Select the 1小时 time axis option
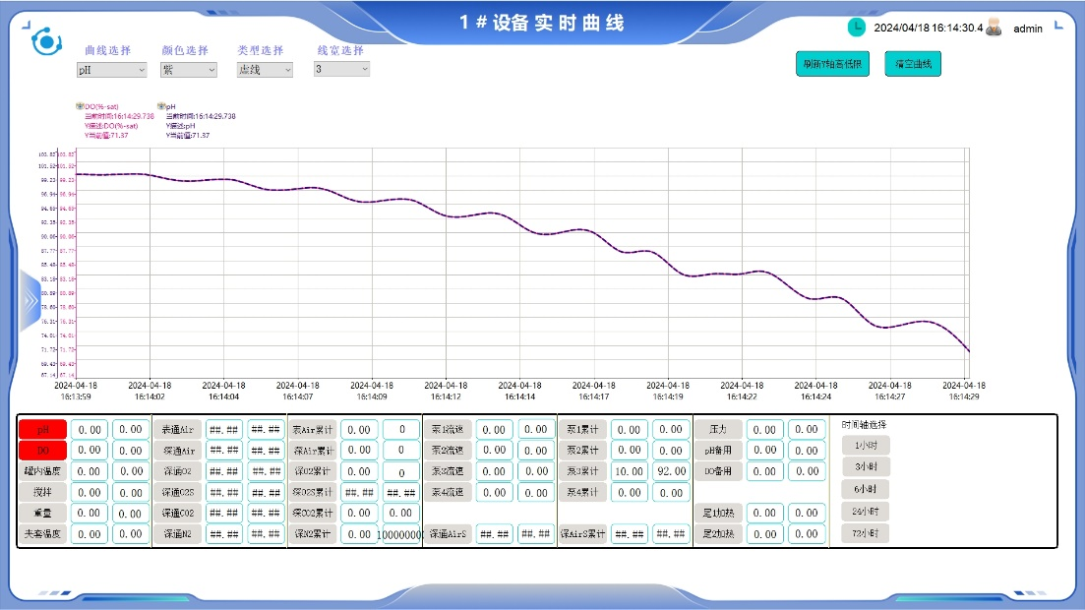Screen dimensions: 1085x610 (x=866, y=444)
